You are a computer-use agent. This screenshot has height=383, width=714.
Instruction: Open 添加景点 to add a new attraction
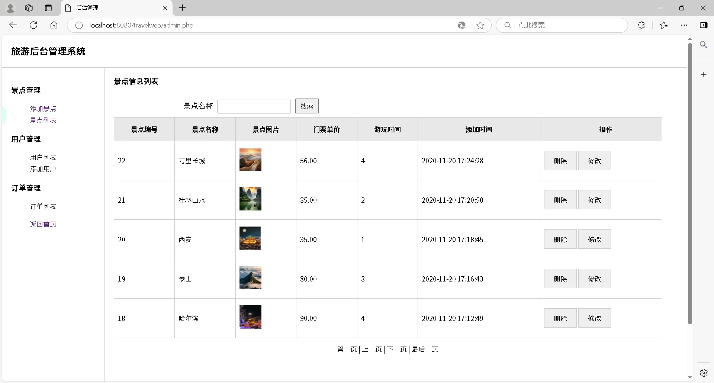(x=43, y=109)
